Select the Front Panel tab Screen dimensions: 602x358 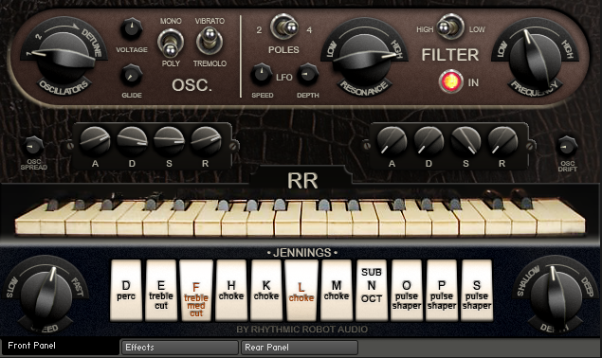pyautogui.click(x=60, y=346)
